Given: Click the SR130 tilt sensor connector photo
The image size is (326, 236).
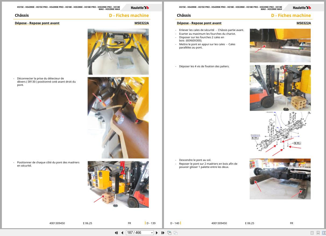Looking at the screenshot, I should click(x=118, y=118).
